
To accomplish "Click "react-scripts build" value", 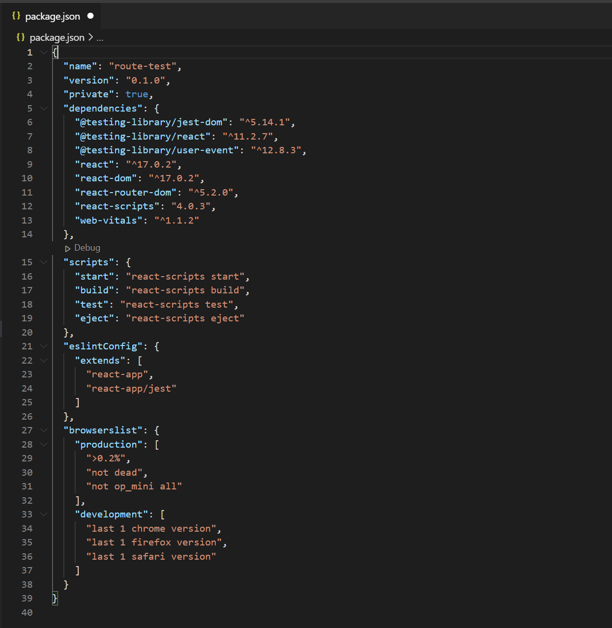I will (x=185, y=290).
